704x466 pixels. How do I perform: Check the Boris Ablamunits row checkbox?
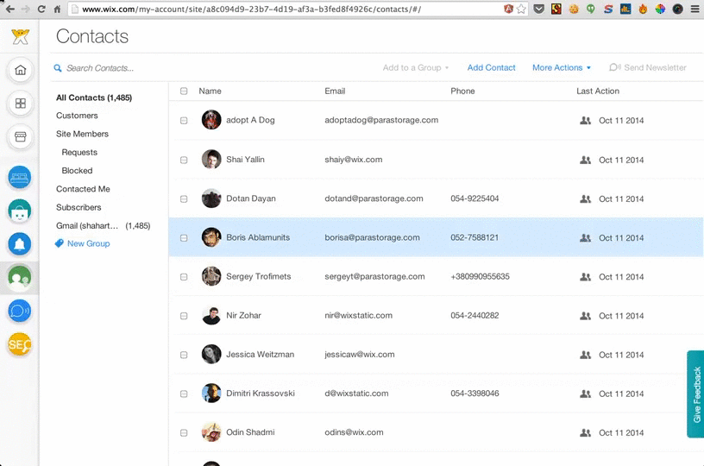184,238
